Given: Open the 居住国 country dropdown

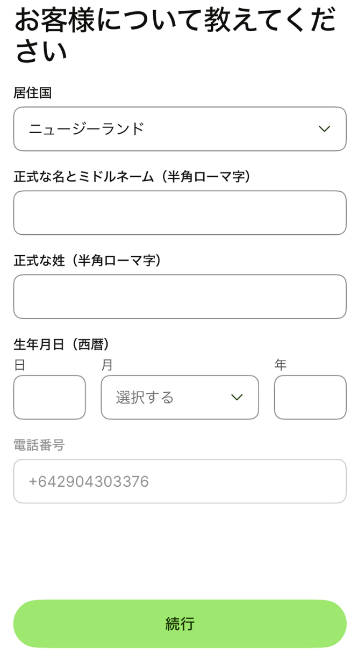Looking at the screenshot, I should pos(180,129).
